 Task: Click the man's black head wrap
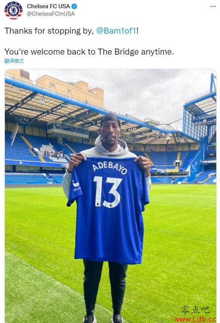[x=110, y=119]
